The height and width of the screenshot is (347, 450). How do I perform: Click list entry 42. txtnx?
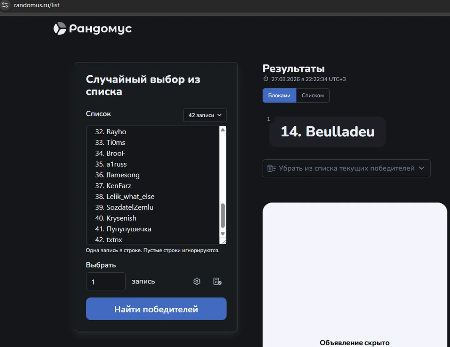(108, 240)
